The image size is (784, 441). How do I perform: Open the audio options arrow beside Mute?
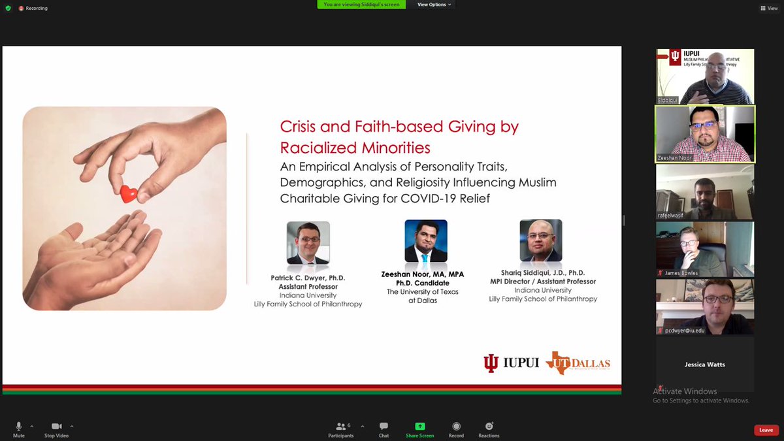32,426
